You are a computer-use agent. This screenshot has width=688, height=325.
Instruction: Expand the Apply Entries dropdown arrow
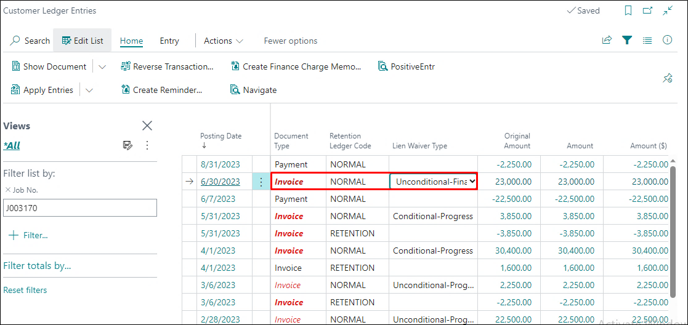click(89, 90)
